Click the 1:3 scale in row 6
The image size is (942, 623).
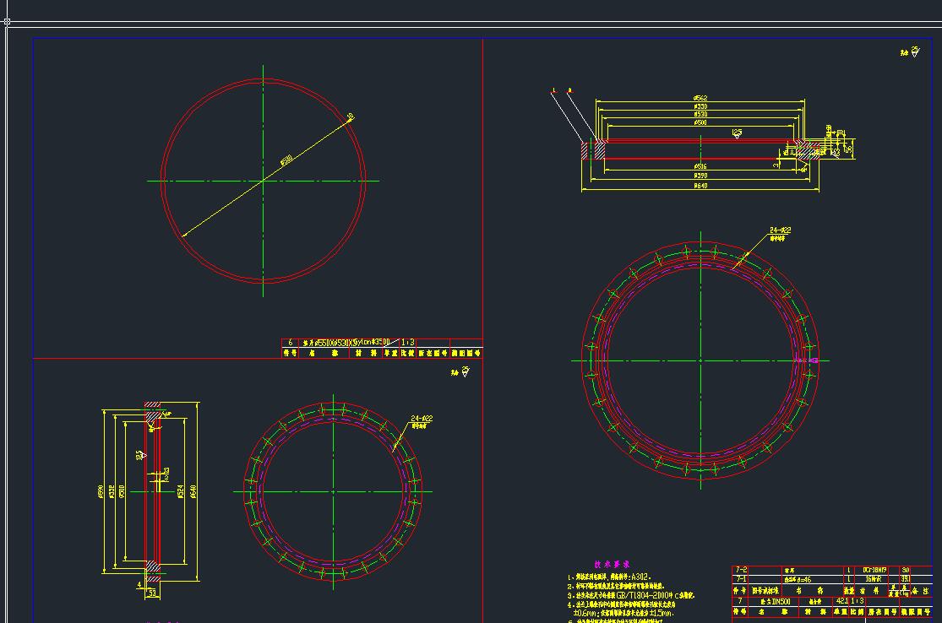(x=407, y=343)
